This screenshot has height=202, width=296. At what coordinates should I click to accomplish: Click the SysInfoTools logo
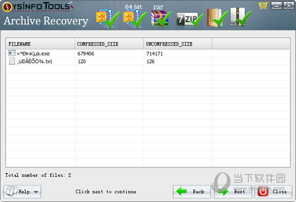click(37, 7)
